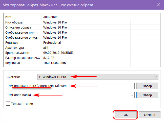Select the Версия ОС row

click(82, 63)
